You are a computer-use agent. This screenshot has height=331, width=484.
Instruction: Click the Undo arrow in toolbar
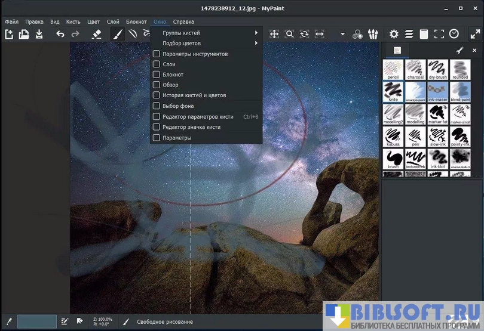point(60,34)
